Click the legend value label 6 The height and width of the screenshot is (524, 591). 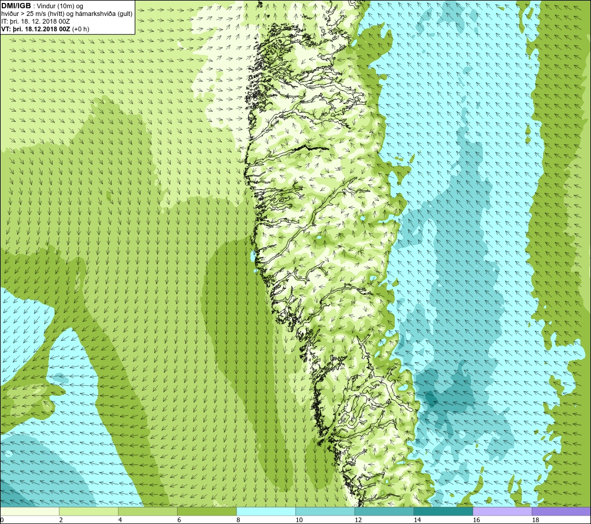tap(179, 520)
